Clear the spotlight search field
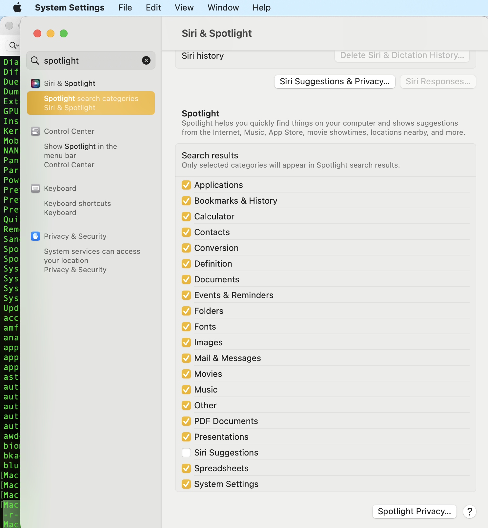Image resolution: width=488 pixels, height=528 pixels. [146, 60]
